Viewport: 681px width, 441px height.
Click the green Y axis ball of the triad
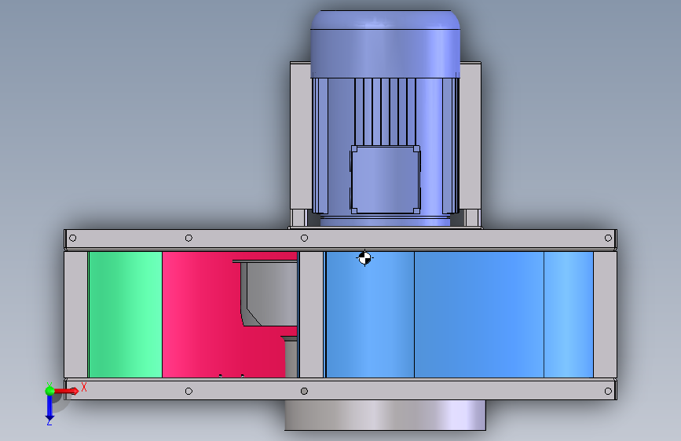[x=49, y=391]
